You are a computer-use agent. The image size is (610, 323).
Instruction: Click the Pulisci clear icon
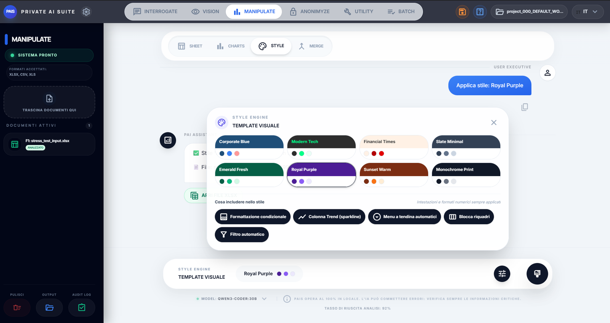17,307
